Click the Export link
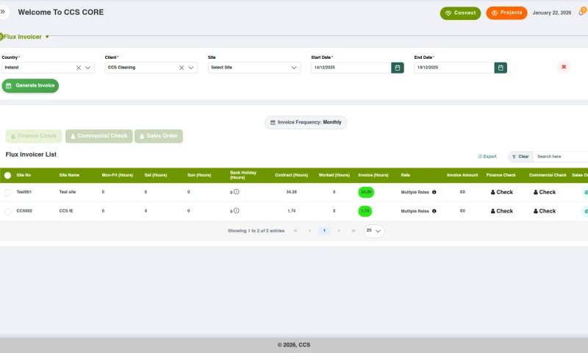Screen dimensions: 588x353 coord(487,157)
